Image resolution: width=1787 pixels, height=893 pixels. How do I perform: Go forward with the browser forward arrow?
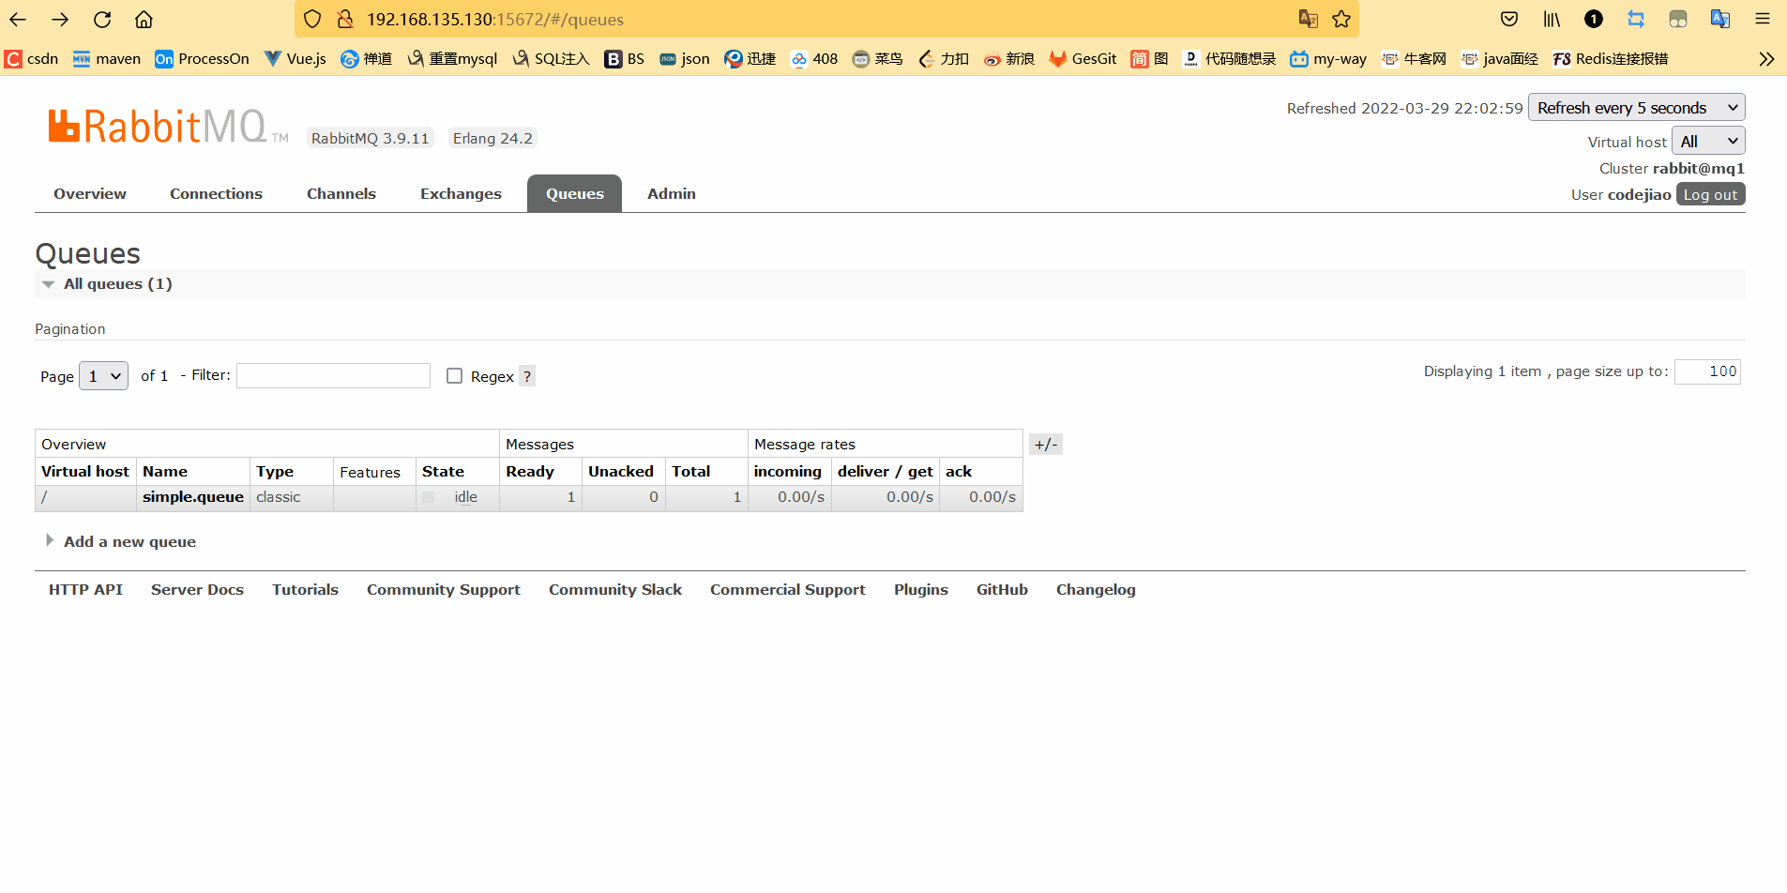(x=60, y=19)
